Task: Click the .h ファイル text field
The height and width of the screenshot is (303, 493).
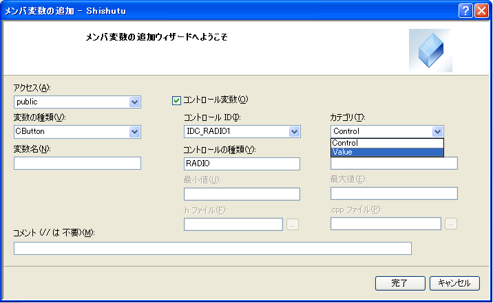Action: click(233, 223)
